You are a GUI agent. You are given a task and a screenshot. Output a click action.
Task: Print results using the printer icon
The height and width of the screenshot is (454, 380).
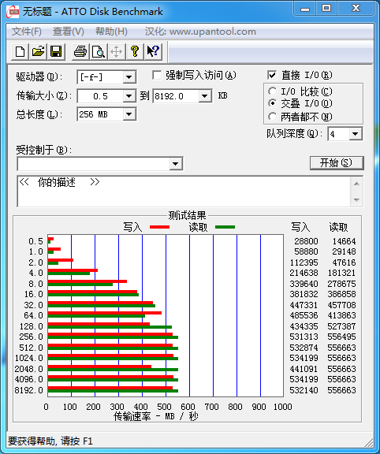[x=80, y=52]
